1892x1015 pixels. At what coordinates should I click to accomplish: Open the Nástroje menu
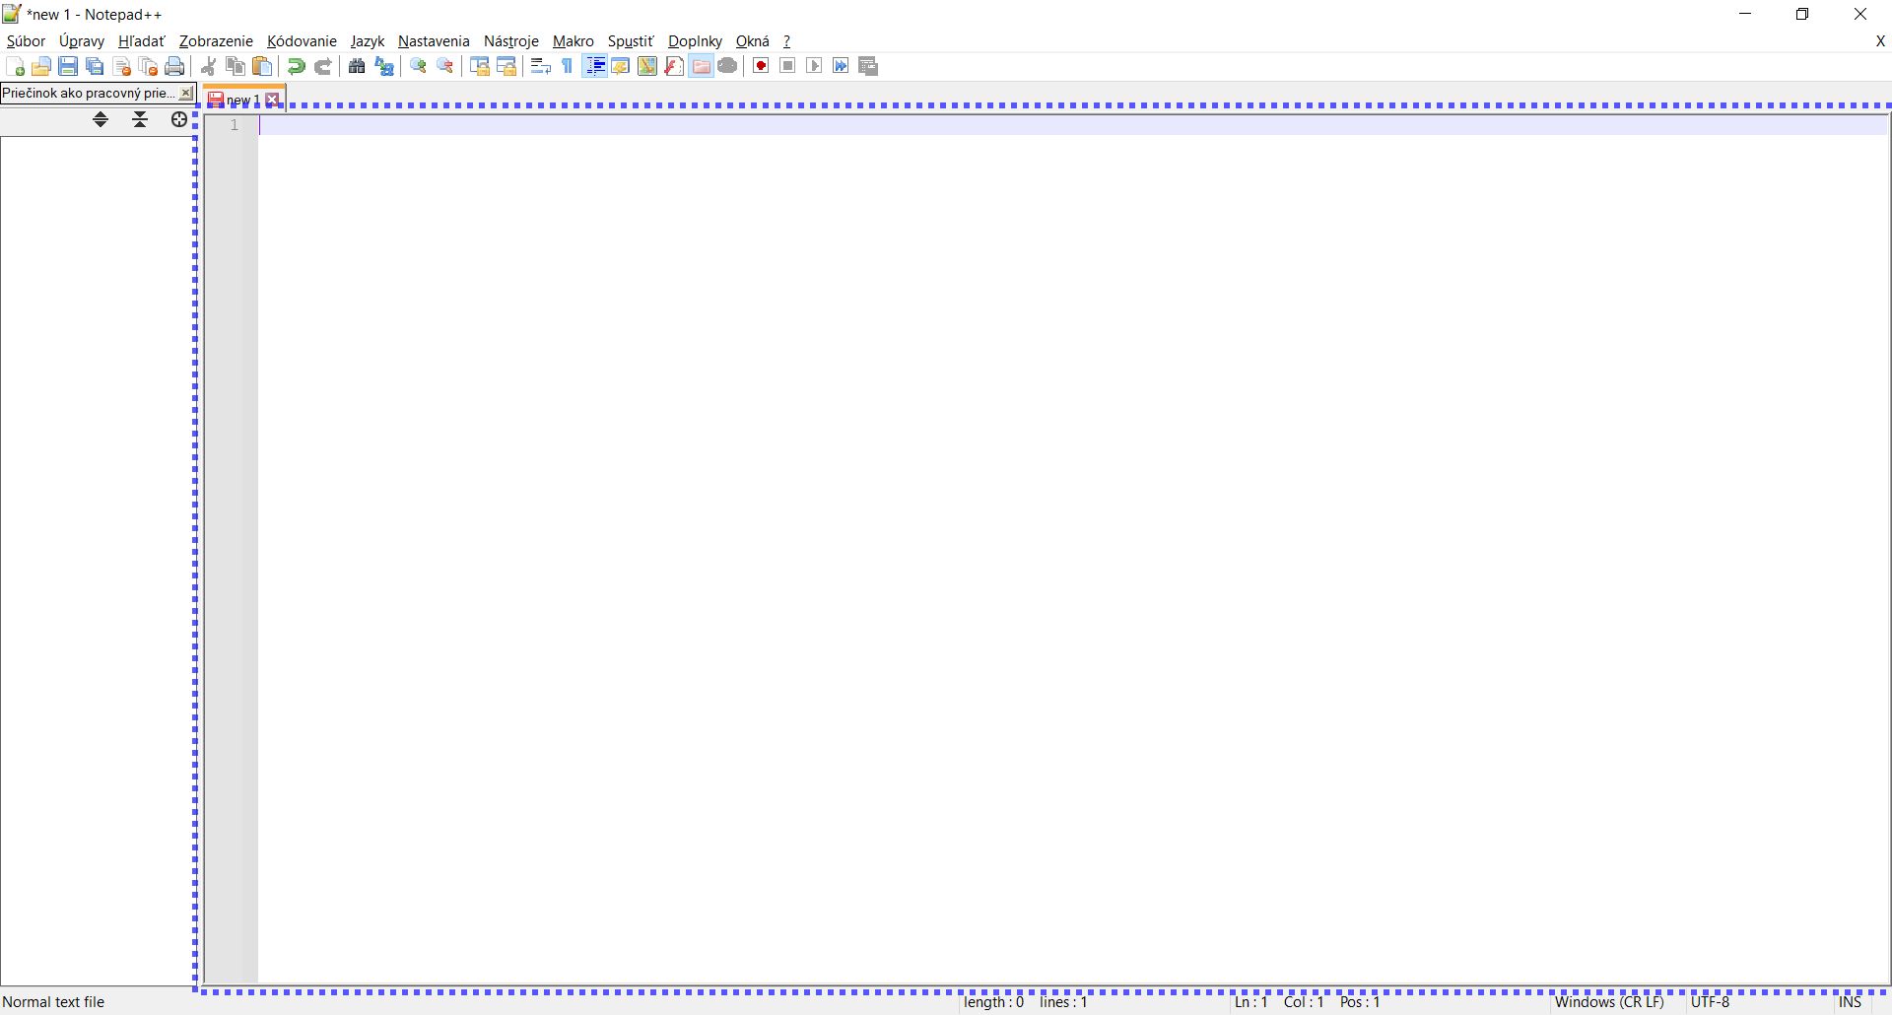click(511, 41)
